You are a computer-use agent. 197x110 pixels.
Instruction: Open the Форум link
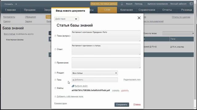pos(129,4)
